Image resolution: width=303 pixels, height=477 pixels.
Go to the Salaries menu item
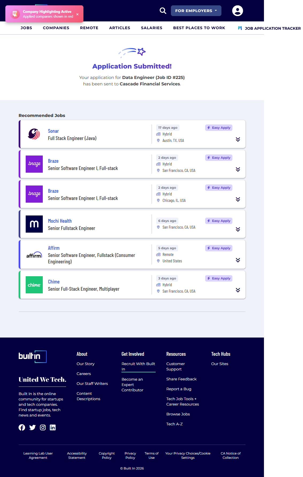pyautogui.click(x=151, y=28)
